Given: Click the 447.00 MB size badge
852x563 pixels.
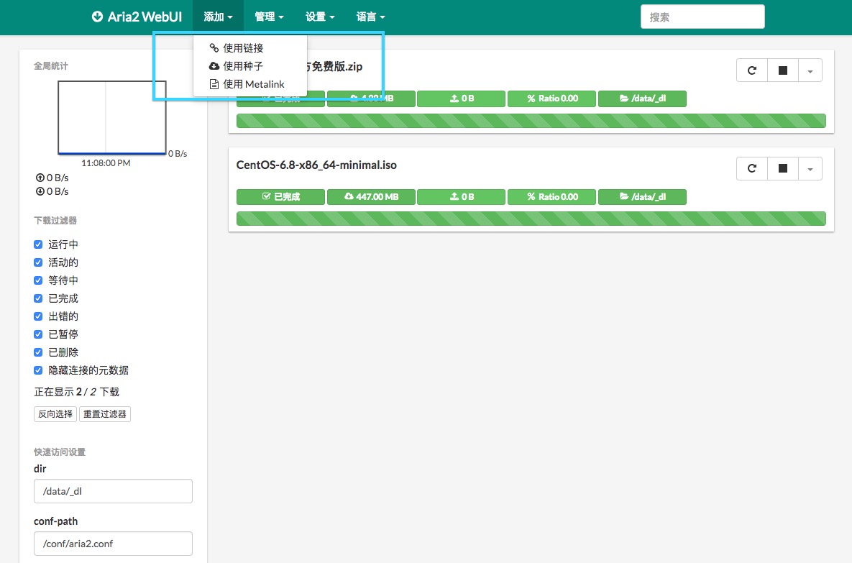Looking at the screenshot, I should (x=371, y=196).
